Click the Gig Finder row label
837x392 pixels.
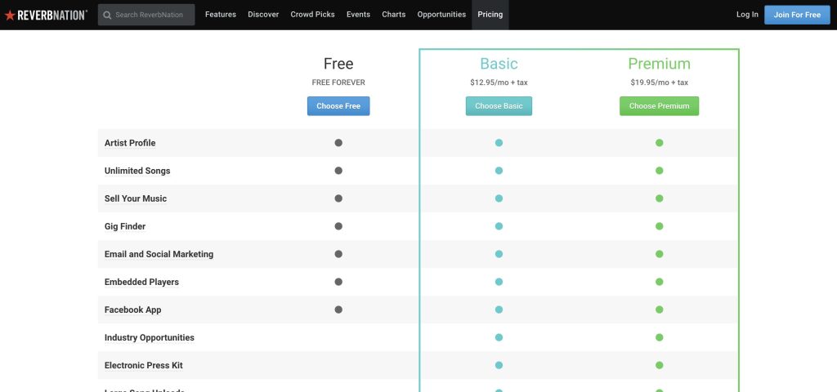[x=125, y=226]
